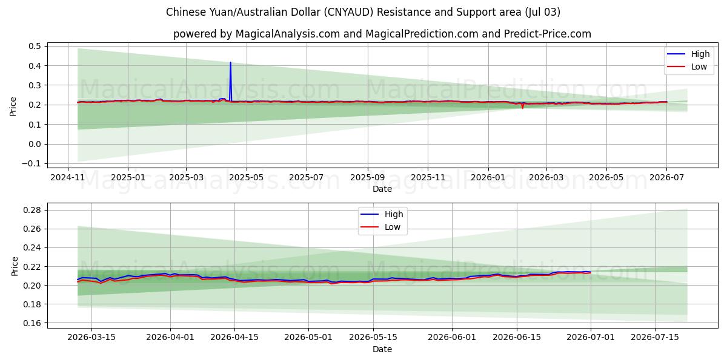The height and width of the screenshot is (363, 727).
Task: Click the '2025-03' date tick label
Action: point(186,177)
